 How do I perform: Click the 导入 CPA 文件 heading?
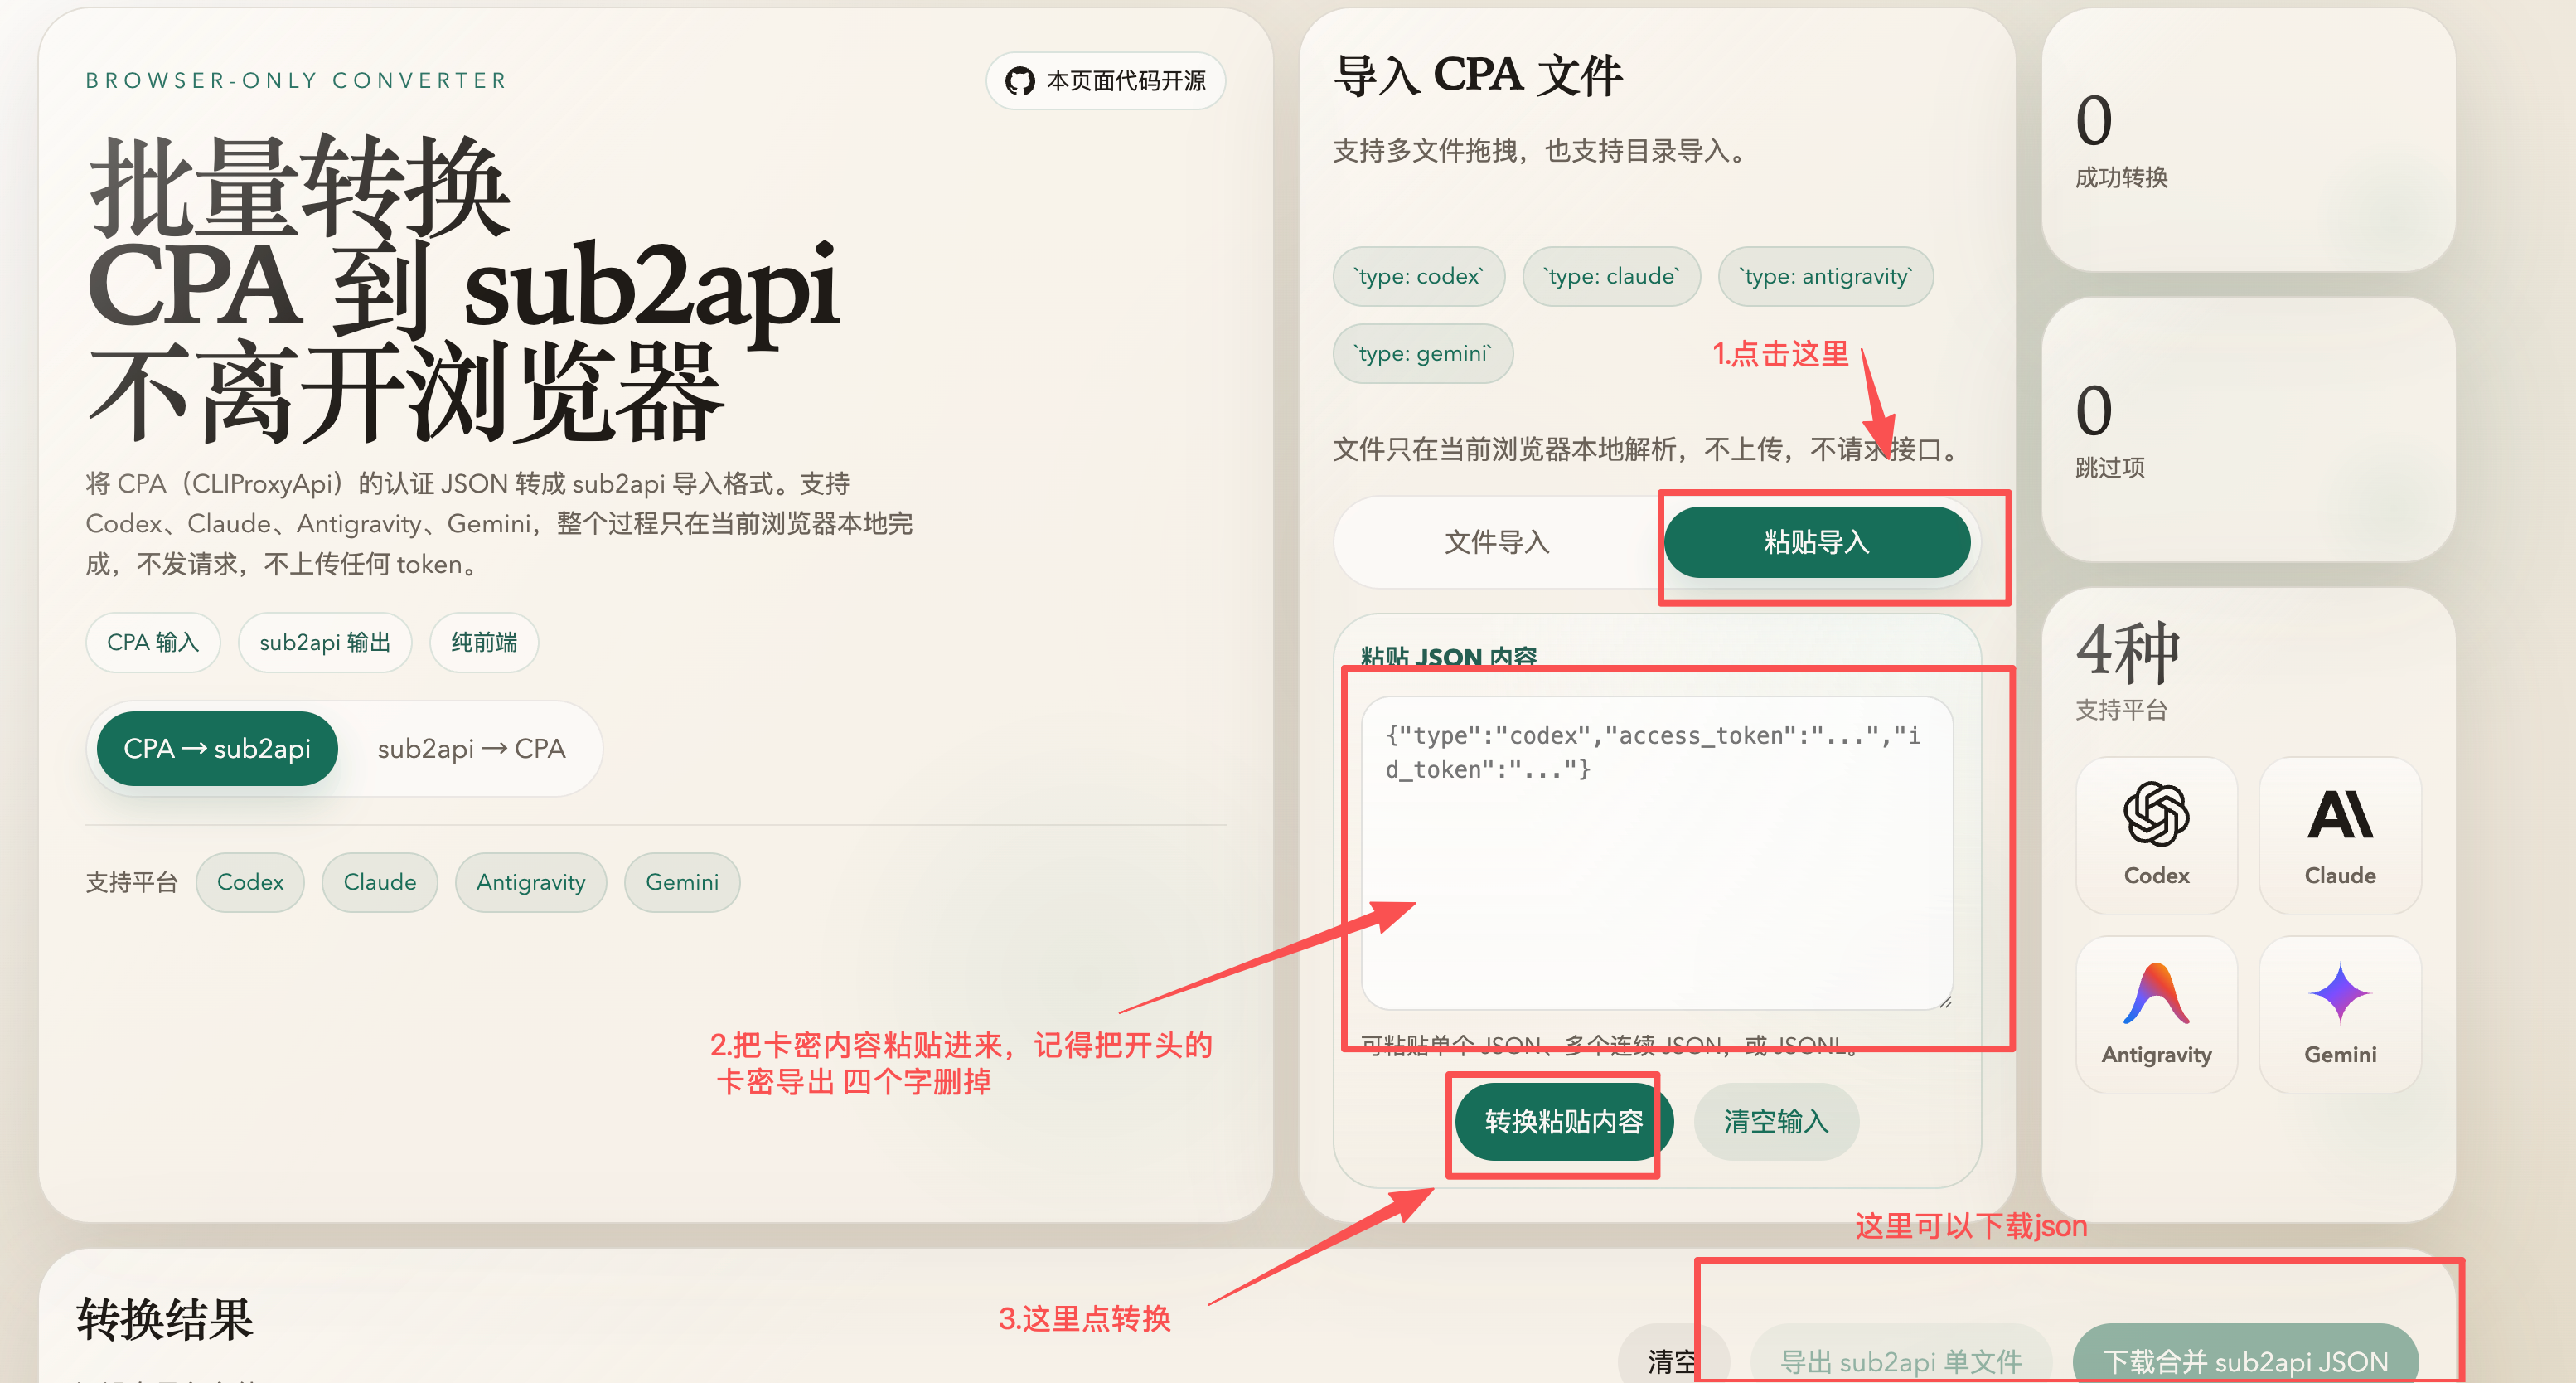[x=1478, y=76]
